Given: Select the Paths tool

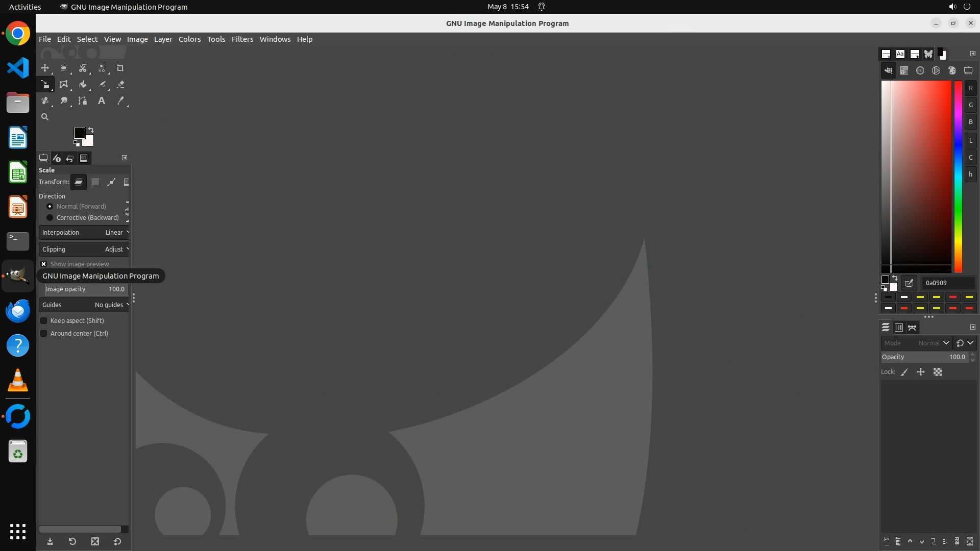Looking at the screenshot, I should (x=83, y=101).
